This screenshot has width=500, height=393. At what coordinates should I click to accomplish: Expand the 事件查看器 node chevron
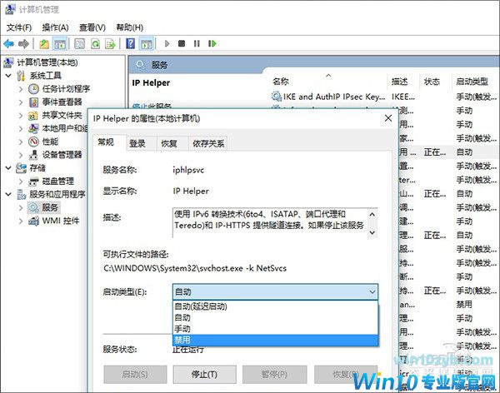click(21, 102)
